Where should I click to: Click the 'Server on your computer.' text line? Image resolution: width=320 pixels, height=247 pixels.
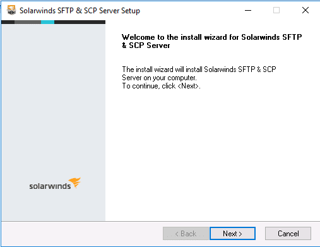point(159,78)
